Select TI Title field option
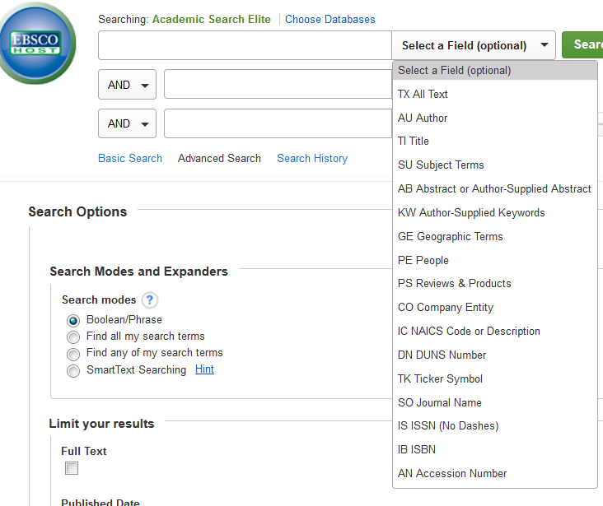Screen dimensions: 603x506 point(414,142)
